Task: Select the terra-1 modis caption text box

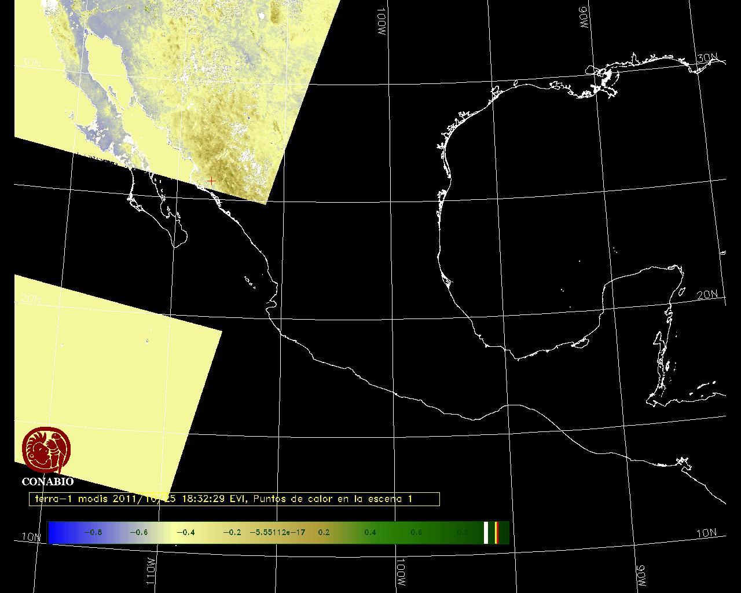Action: (234, 499)
